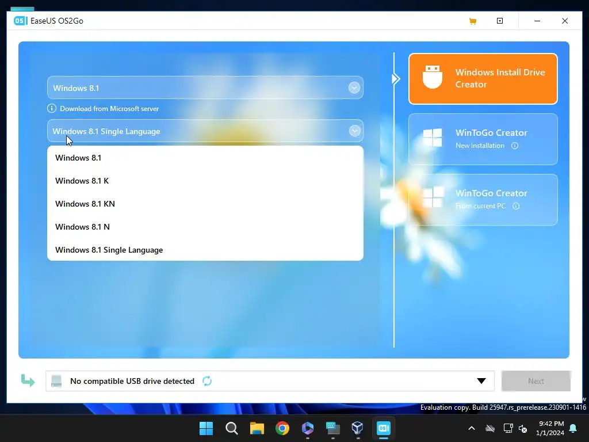The height and width of the screenshot is (442, 589).
Task: Switch to WinToGo Creator New Installation
Action: 483,139
